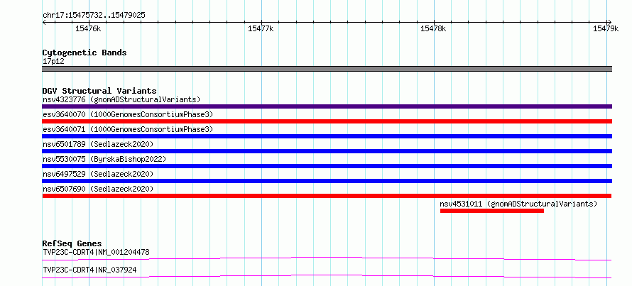
Task: Click the red esv3640070 variant bar
Action: [x=327, y=121]
